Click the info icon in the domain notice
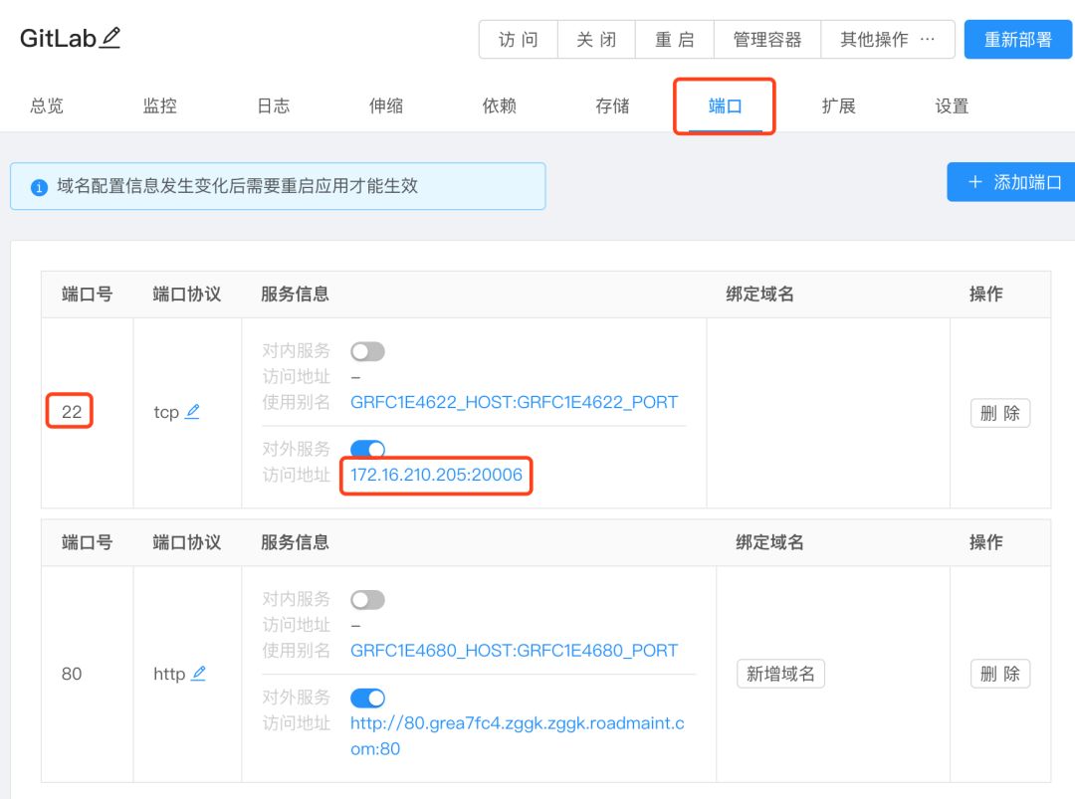The image size is (1075, 799). tap(39, 187)
